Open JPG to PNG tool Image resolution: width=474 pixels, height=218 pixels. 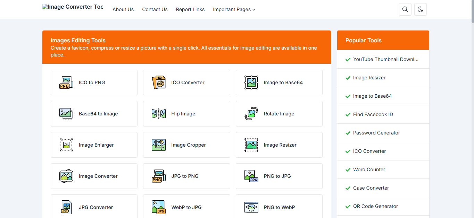click(x=185, y=176)
